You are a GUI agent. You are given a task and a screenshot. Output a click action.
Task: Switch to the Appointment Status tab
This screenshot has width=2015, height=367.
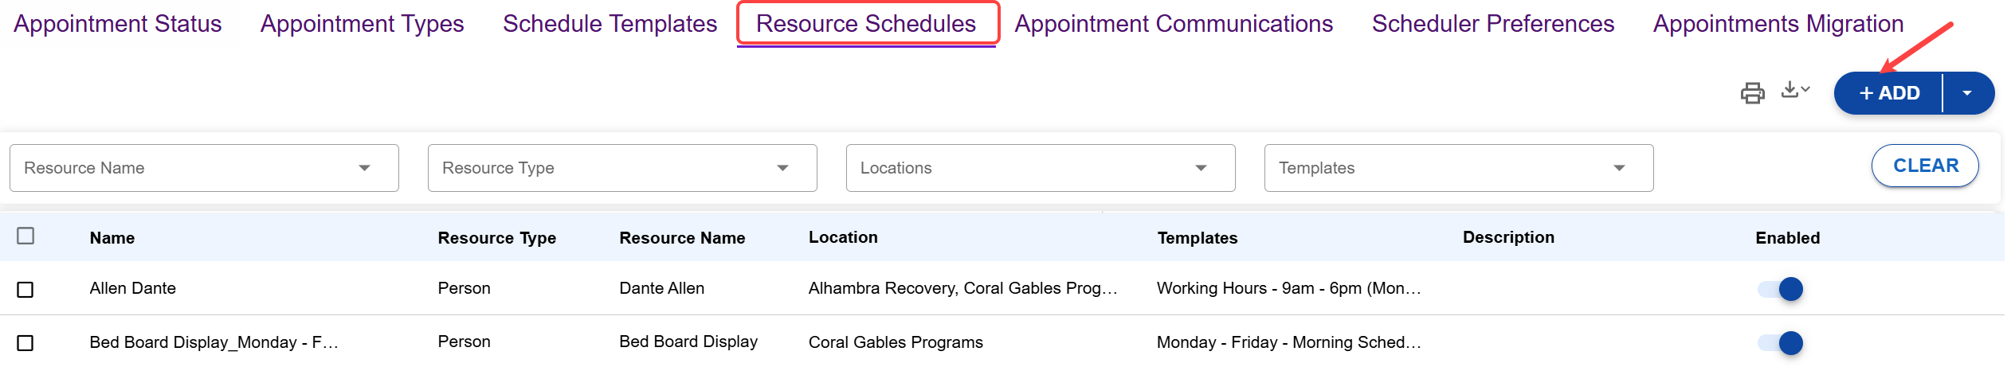[x=118, y=24]
